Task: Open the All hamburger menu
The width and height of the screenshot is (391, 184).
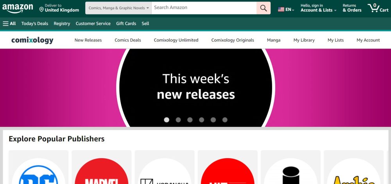Action: pos(9,24)
